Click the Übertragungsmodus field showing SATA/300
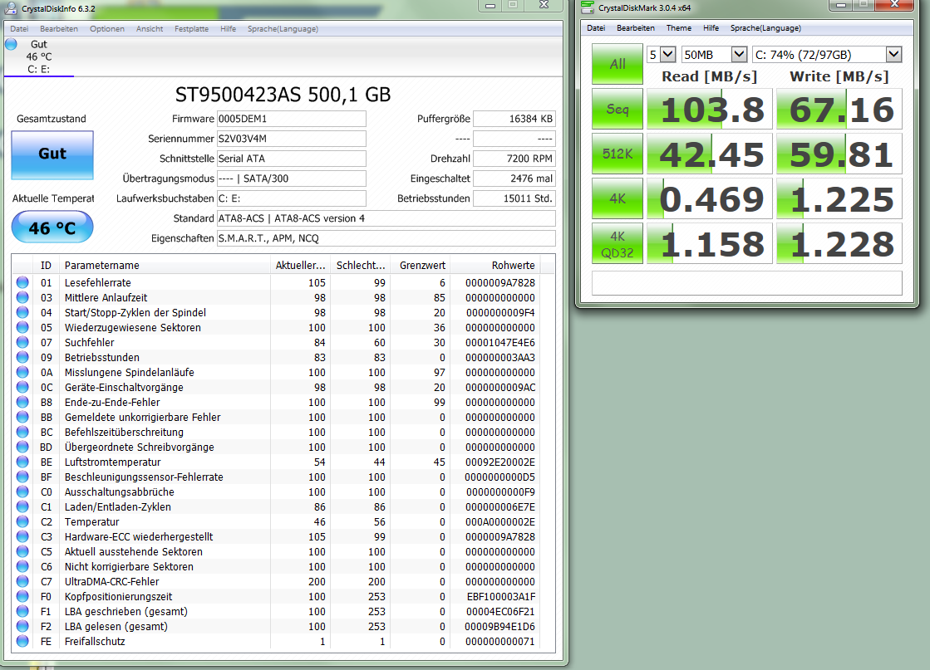Screen dimensions: 930x670 tap(291, 179)
